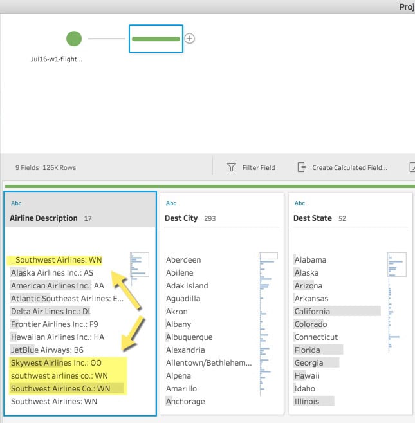Change Dest State Abc data type
The width and height of the screenshot is (415, 423).
pos(300,203)
